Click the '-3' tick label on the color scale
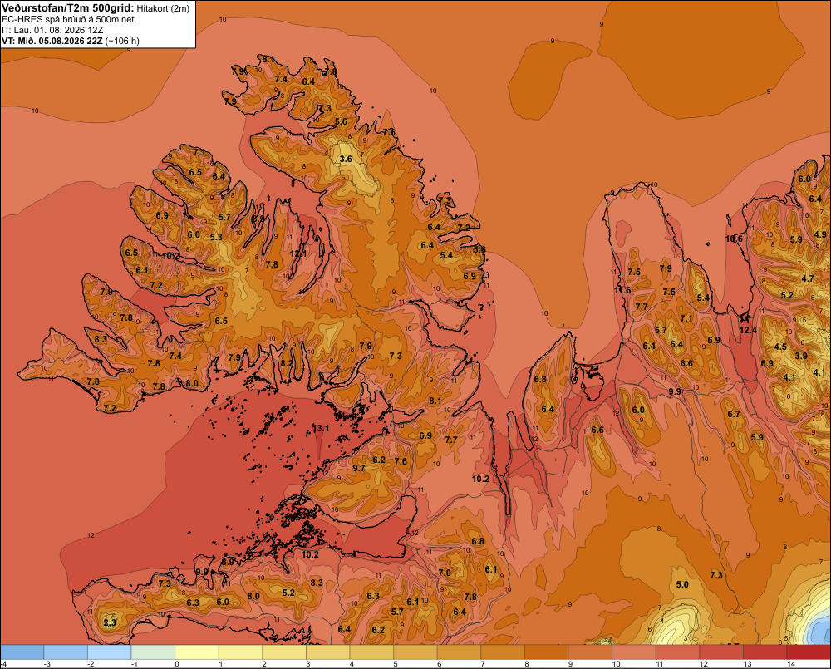The height and width of the screenshot is (669, 831). coord(47,664)
